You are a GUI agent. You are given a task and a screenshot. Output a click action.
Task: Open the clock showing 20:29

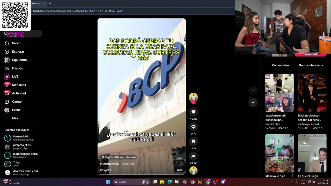323,182
